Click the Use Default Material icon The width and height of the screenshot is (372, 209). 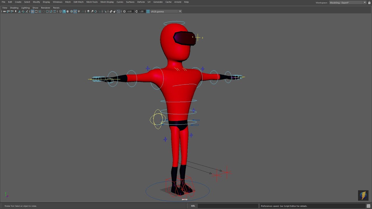tap(68, 11)
